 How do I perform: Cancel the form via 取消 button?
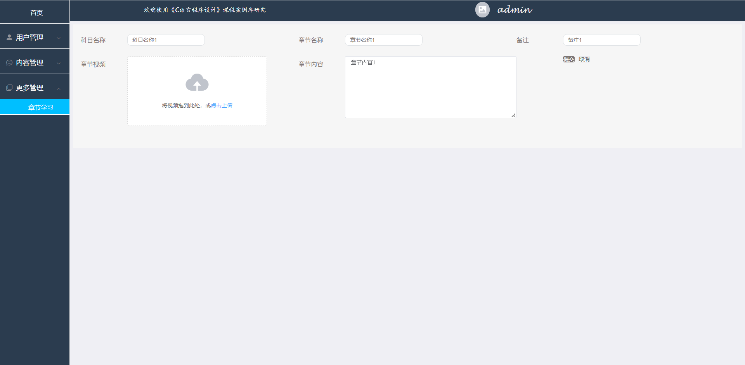pyautogui.click(x=584, y=59)
